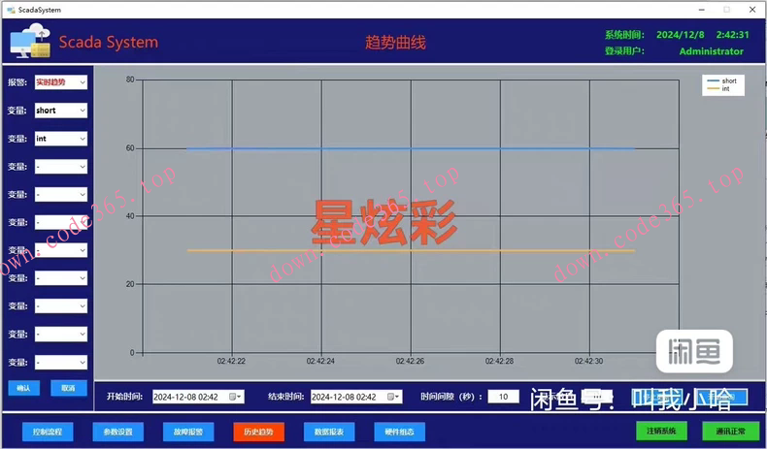Select the highlighted 历史趋势 tab
The width and height of the screenshot is (767, 449).
pyautogui.click(x=259, y=432)
